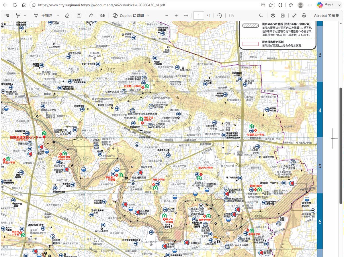
Task: Open the browser home page
Action: (x=24, y=5)
